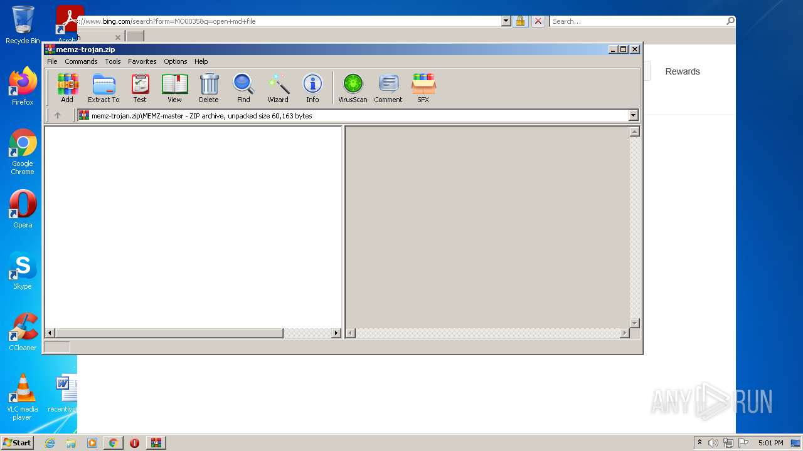Go up one folder level arrow

point(58,115)
